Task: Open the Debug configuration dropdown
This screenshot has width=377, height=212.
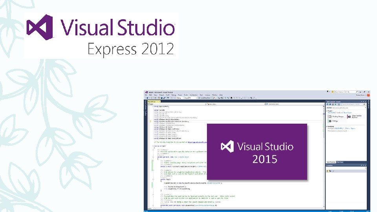Action: point(180,98)
